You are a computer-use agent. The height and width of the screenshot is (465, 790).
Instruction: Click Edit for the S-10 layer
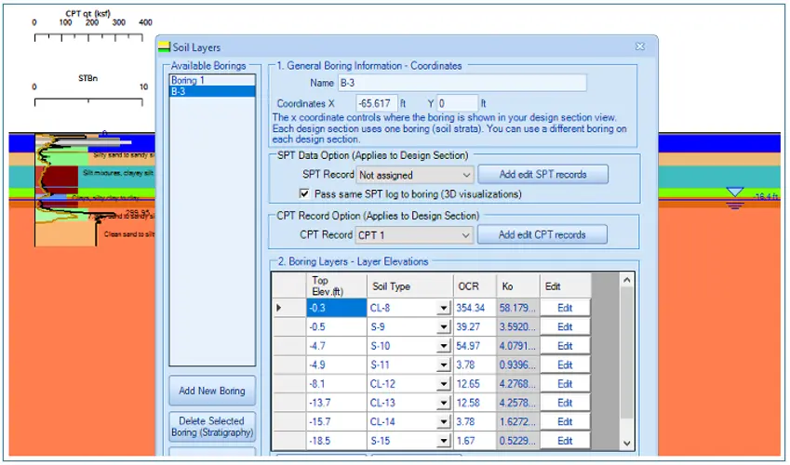(x=565, y=346)
